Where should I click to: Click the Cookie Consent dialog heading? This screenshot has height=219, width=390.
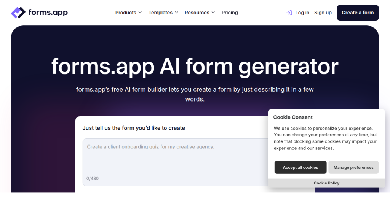(x=292, y=117)
